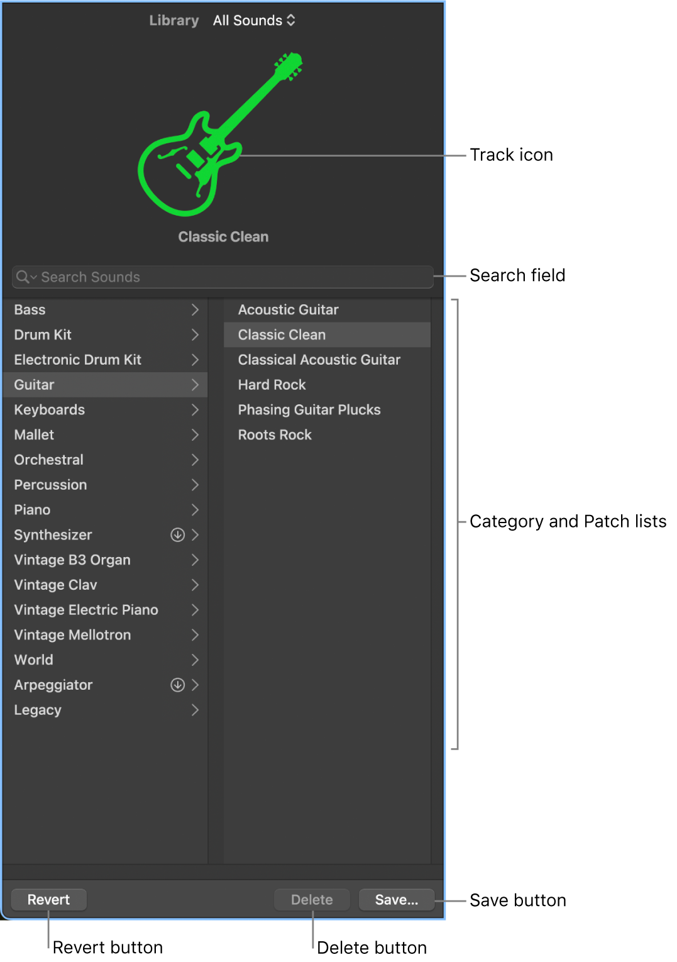
Task: Expand the Bass category chevron
Action: coord(195,309)
